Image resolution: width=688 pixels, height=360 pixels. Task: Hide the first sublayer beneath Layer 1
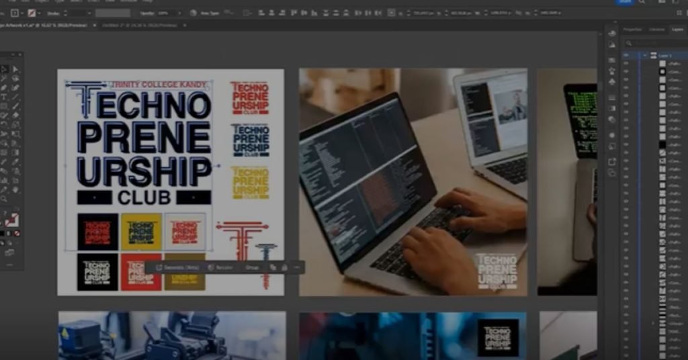click(x=626, y=63)
